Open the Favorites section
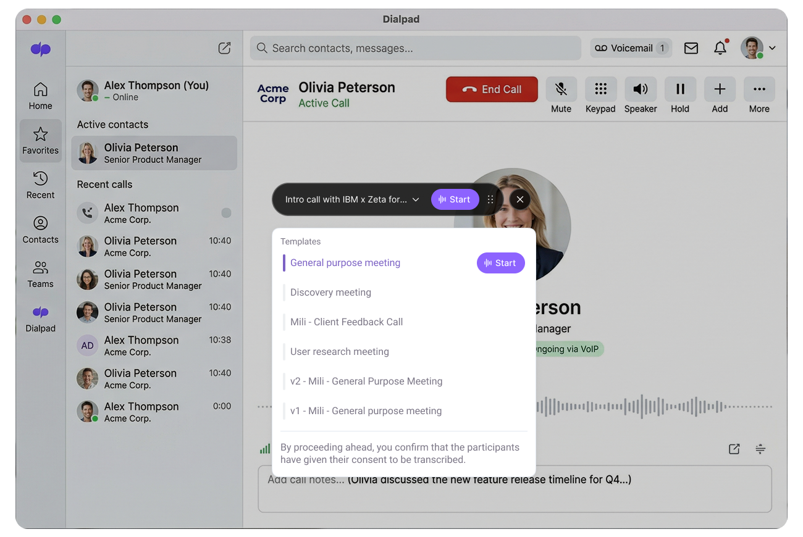The image size is (803, 537). tap(41, 141)
